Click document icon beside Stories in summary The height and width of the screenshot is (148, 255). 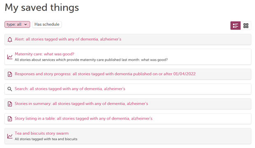click(10, 104)
